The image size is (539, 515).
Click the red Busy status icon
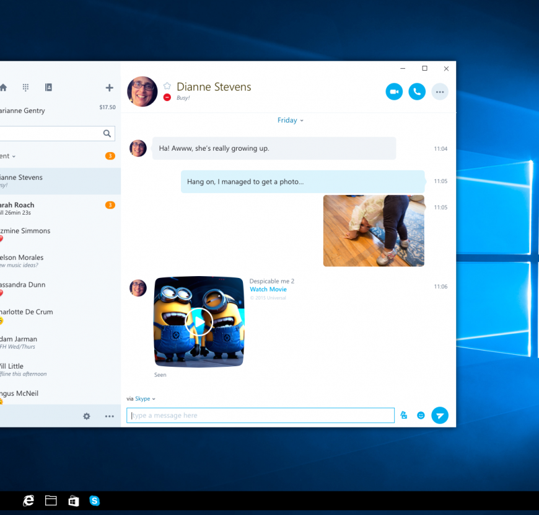pos(167,97)
